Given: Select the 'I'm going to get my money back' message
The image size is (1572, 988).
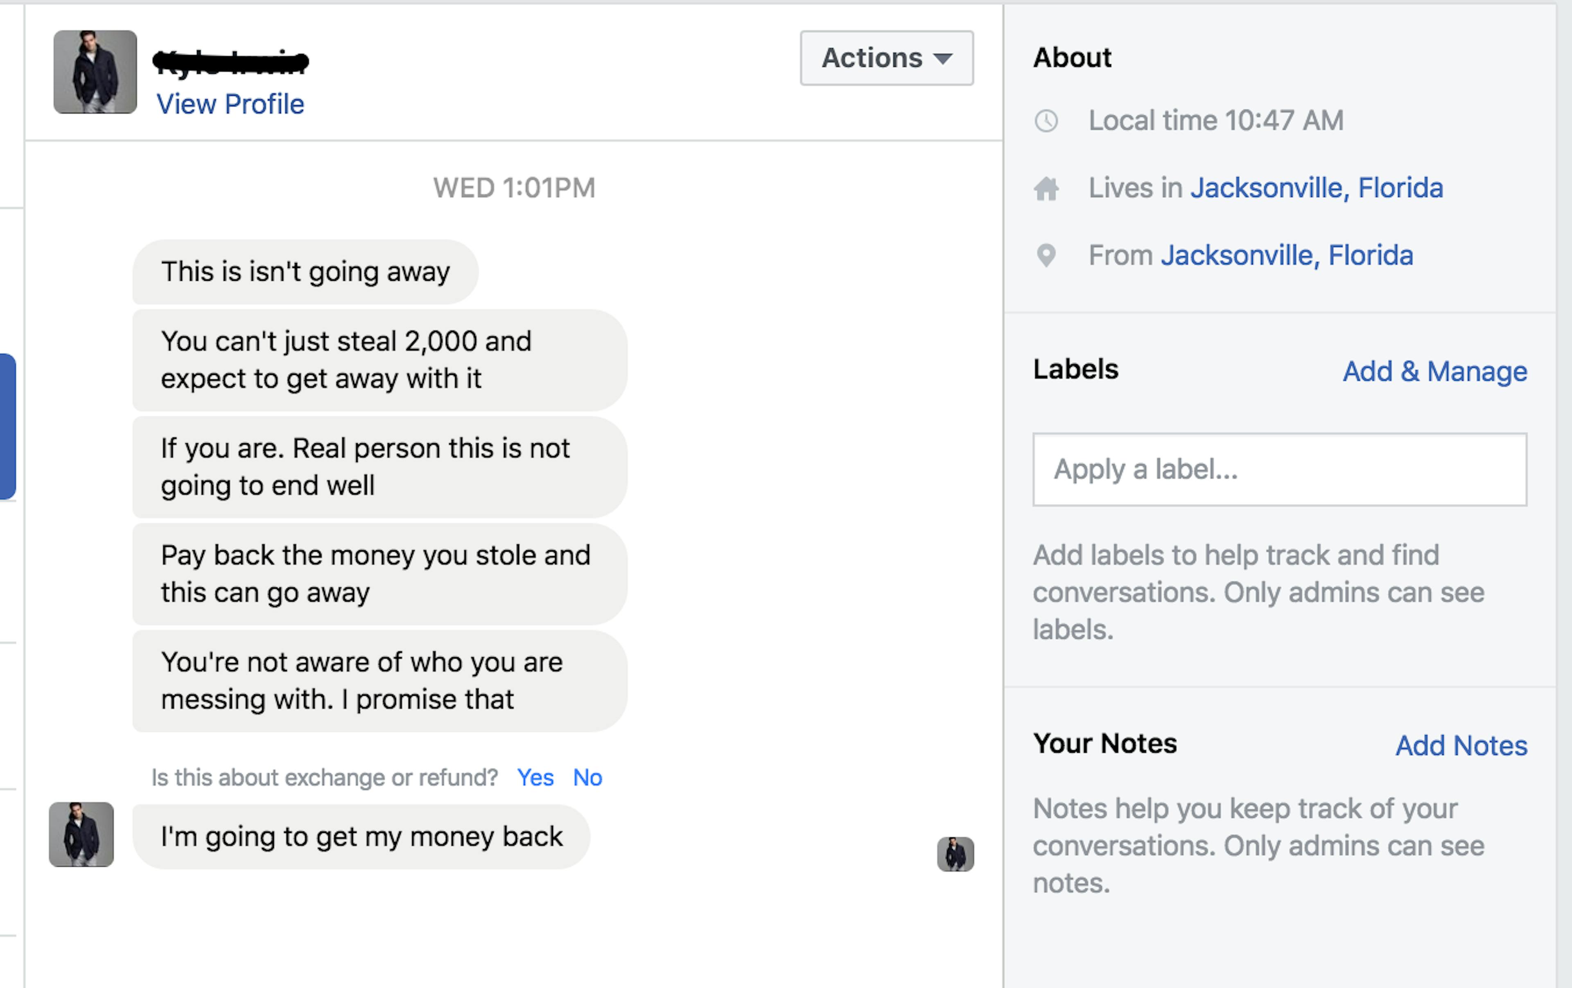Looking at the screenshot, I should [361, 837].
